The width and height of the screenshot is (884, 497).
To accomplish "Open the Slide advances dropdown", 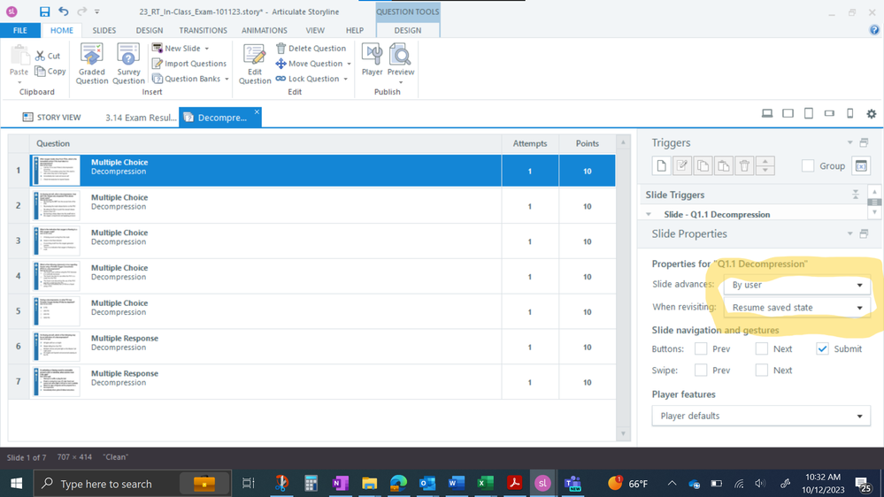I will pos(796,285).
